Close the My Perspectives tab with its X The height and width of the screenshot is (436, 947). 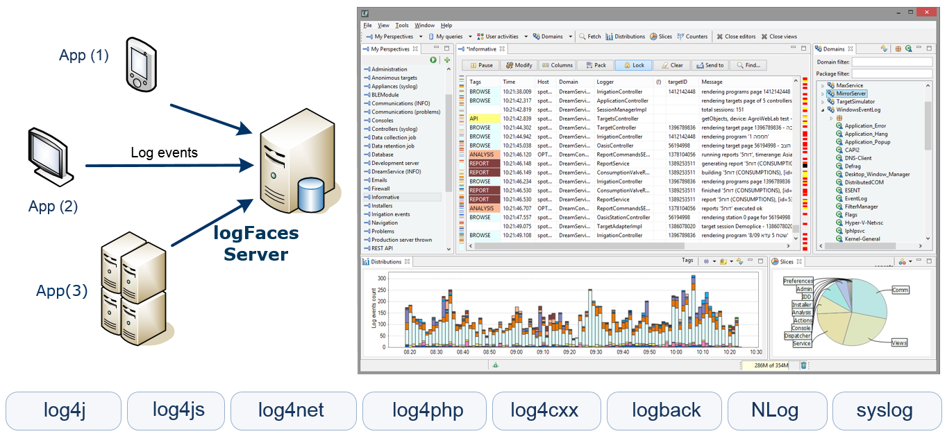[x=416, y=49]
